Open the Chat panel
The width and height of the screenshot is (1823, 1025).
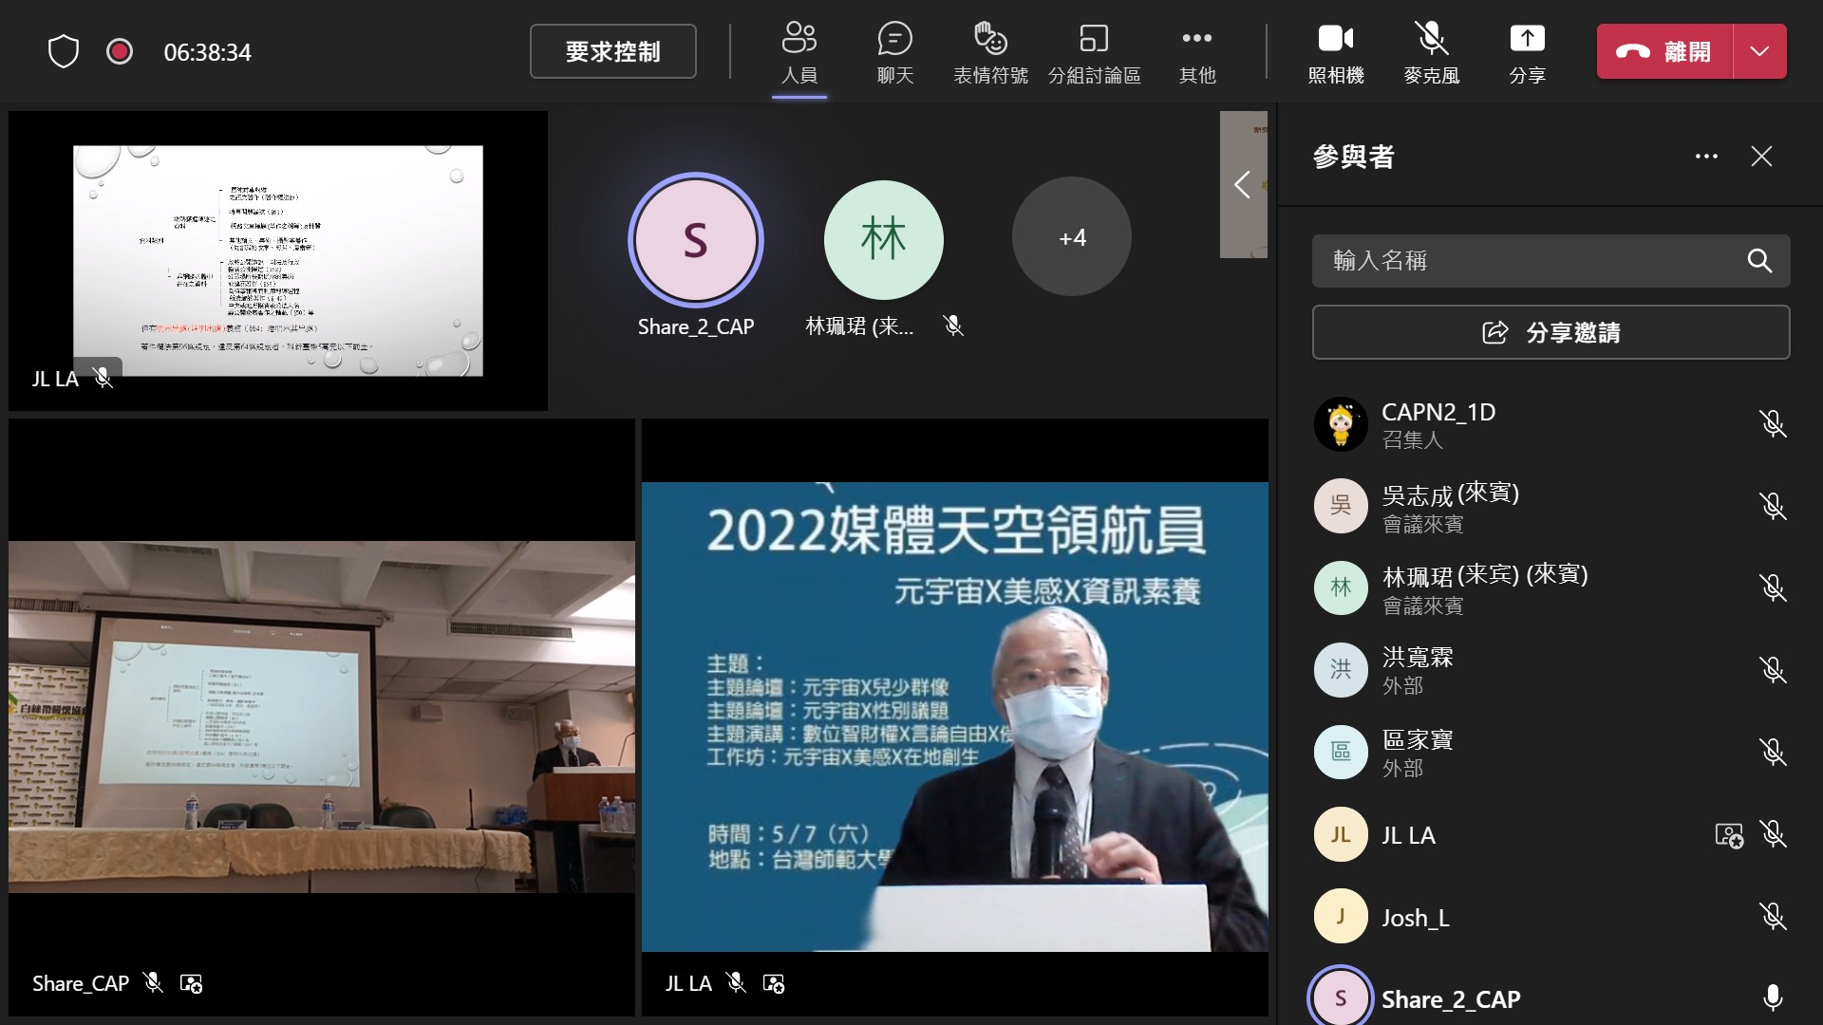click(x=894, y=52)
